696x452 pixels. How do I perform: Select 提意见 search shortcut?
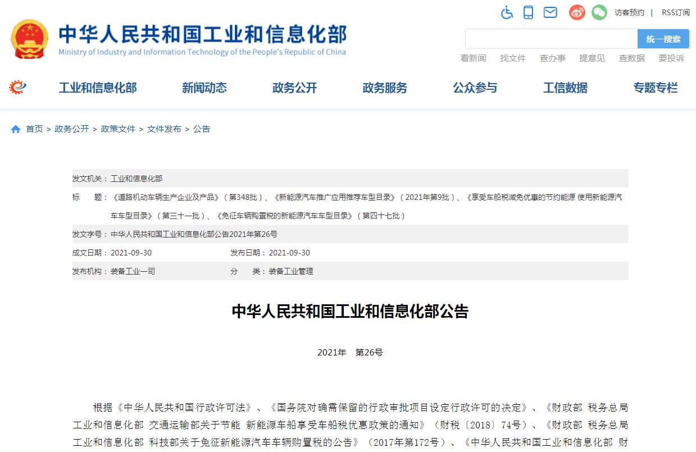(x=592, y=58)
